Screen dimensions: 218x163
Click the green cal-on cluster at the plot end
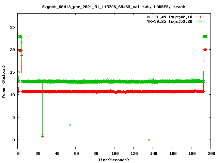(205, 36)
